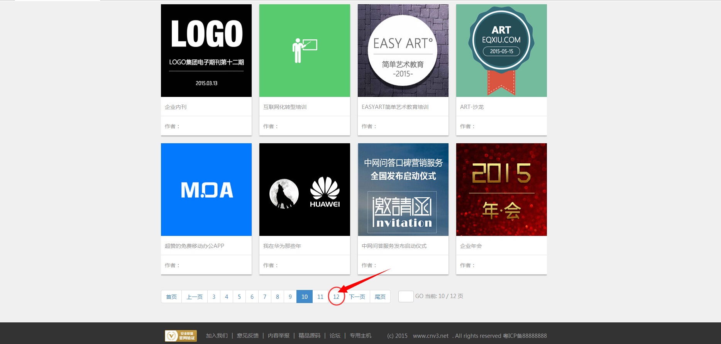Jump to page 9 in pagination
This screenshot has height=344, width=721.
point(290,297)
